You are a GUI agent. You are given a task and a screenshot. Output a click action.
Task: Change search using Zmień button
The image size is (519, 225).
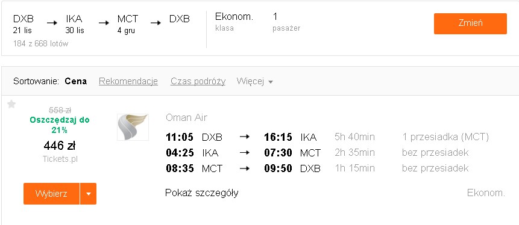point(470,23)
